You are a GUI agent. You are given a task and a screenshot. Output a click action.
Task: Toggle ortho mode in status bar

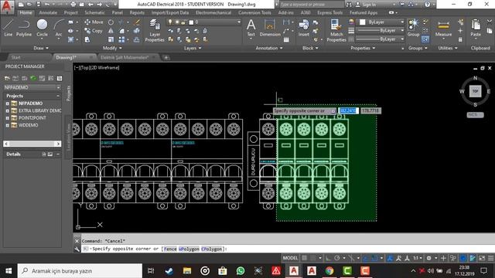(x=328, y=258)
